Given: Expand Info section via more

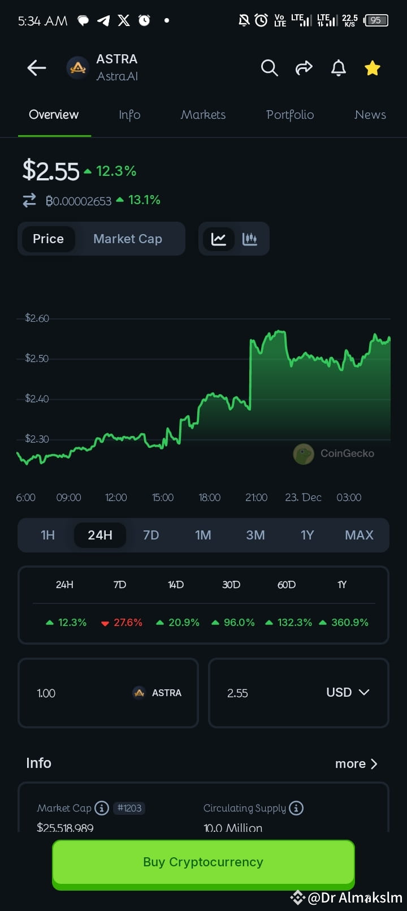Looking at the screenshot, I should tap(356, 763).
